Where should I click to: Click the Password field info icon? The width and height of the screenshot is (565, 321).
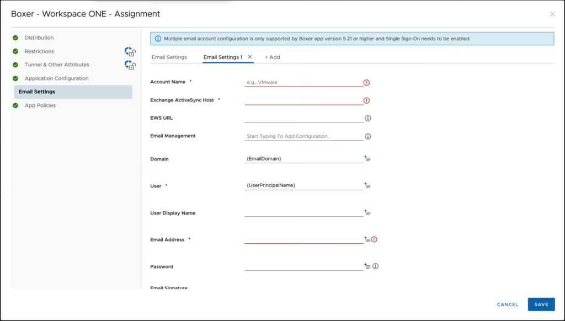pyautogui.click(x=376, y=266)
